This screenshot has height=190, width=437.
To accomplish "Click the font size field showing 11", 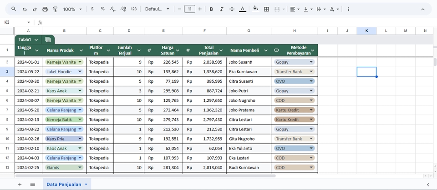I will click(189, 9).
